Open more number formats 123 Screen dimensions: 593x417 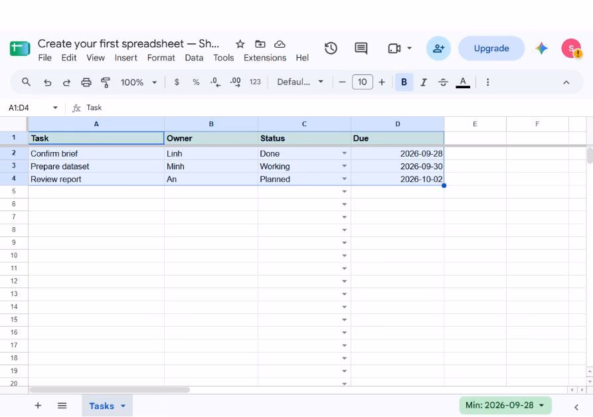[255, 82]
